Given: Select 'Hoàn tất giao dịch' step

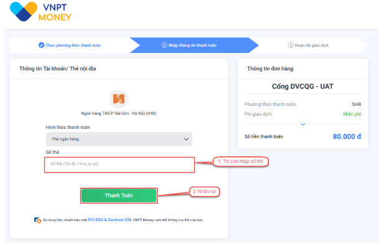Looking at the screenshot, I should [x=308, y=45].
